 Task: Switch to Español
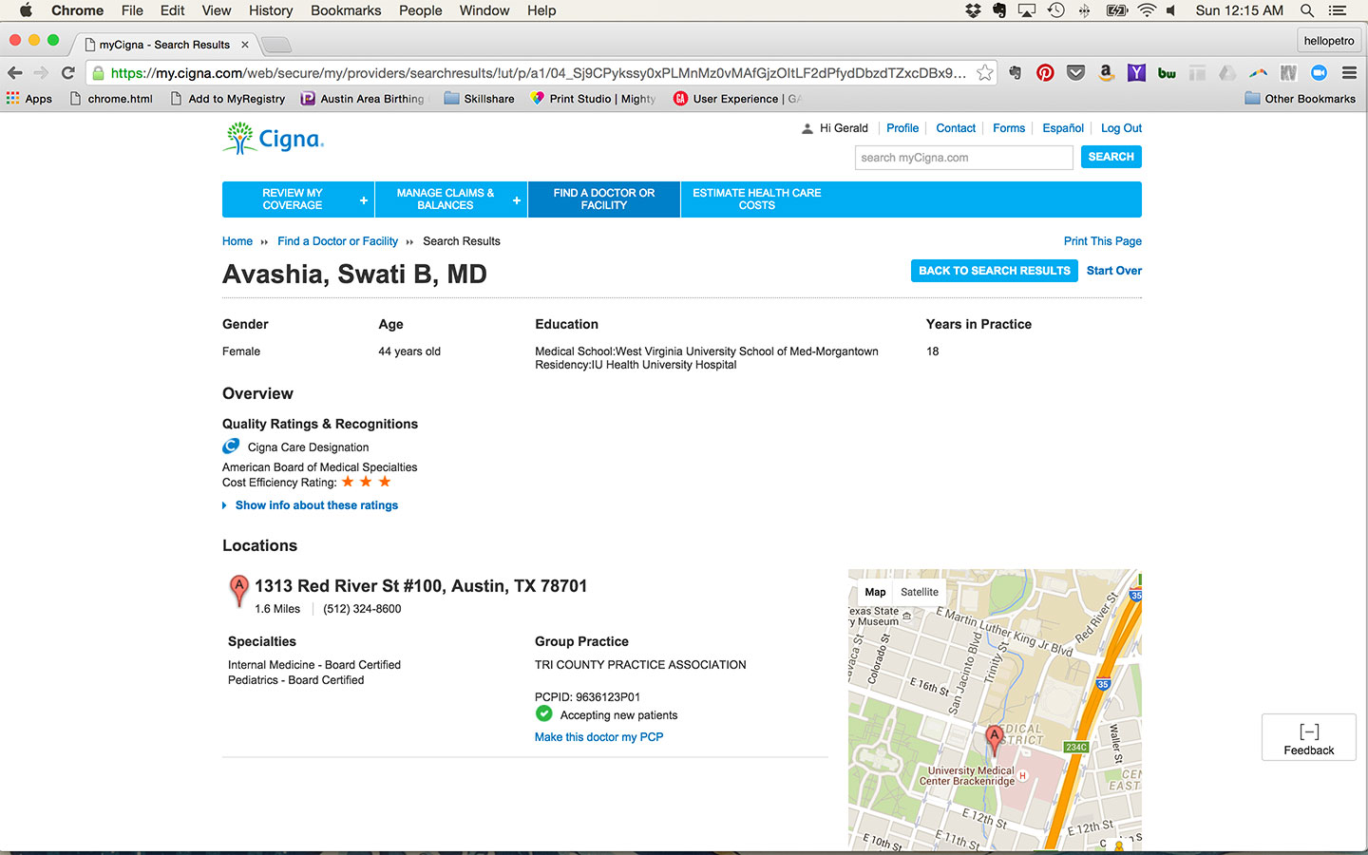1063,128
